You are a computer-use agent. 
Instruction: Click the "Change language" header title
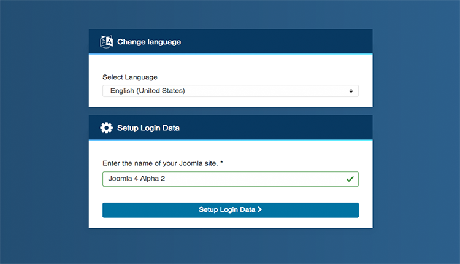coord(149,42)
